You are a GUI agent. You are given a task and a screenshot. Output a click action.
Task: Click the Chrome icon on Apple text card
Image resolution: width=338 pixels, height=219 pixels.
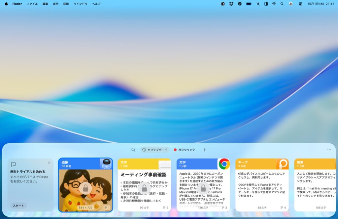coord(224,164)
